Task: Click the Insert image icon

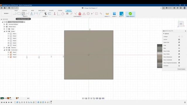Action: (x=114, y=14)
